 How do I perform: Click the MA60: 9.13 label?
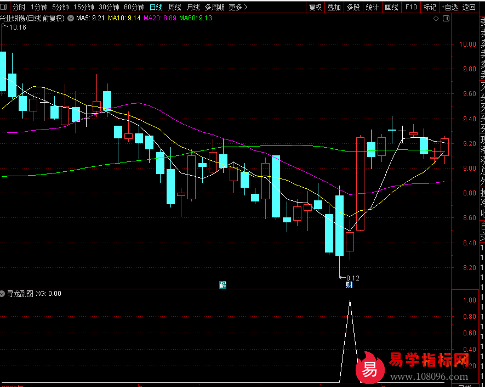click(196, 18)
